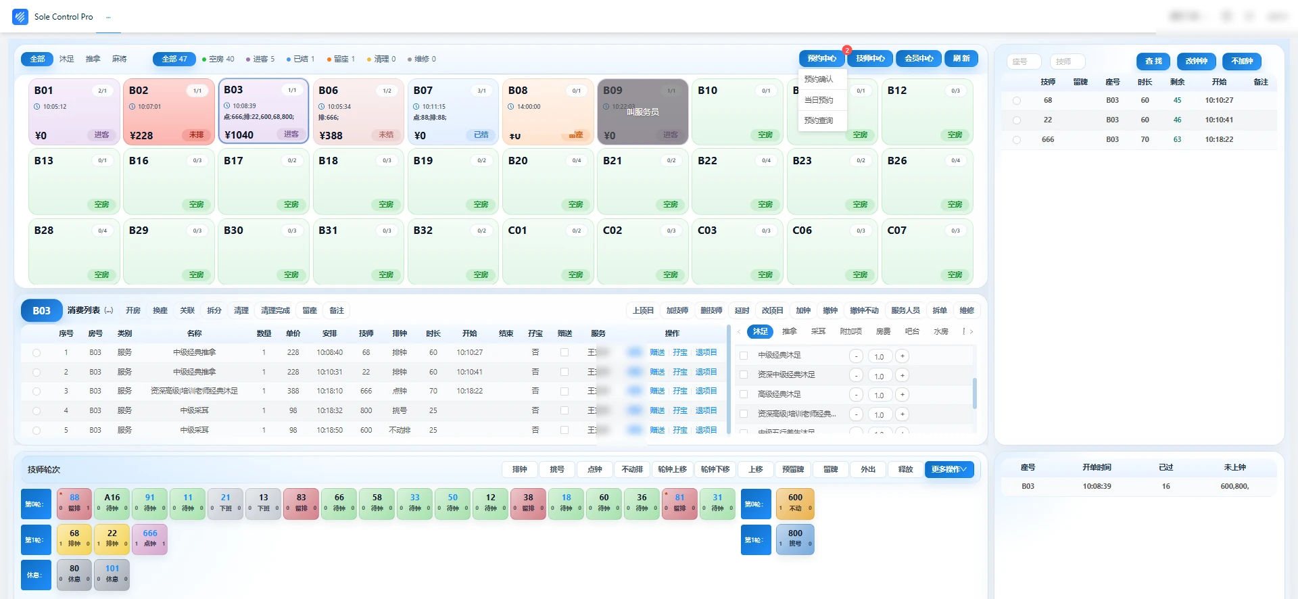Open the title bar ellipsis menu
1298x599 pixels.
tap(108, 17)
